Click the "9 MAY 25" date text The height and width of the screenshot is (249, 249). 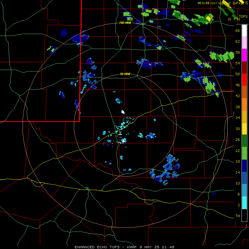150,247
